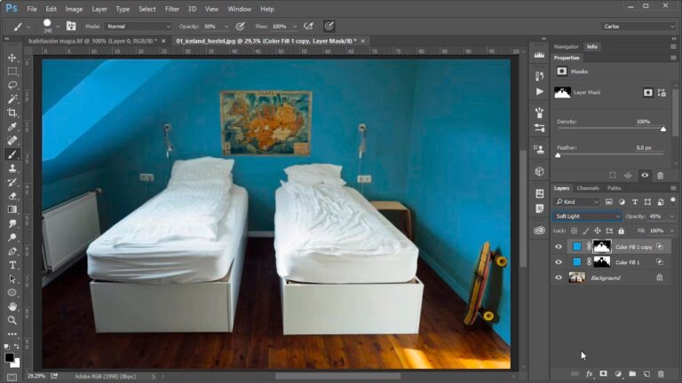Image resolution: width=682 pixels, height=383 pixels.
Task: Select the Rectangular Marquee tool
Action: [12, 71]
